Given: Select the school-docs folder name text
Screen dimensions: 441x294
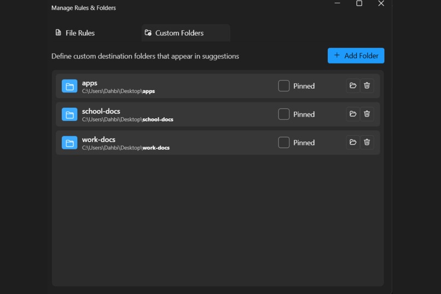Looking at the screenshot, I should tap(101, 111).
